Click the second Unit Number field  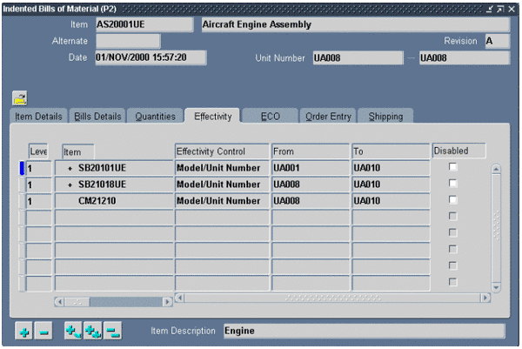[x=465, y=58]
